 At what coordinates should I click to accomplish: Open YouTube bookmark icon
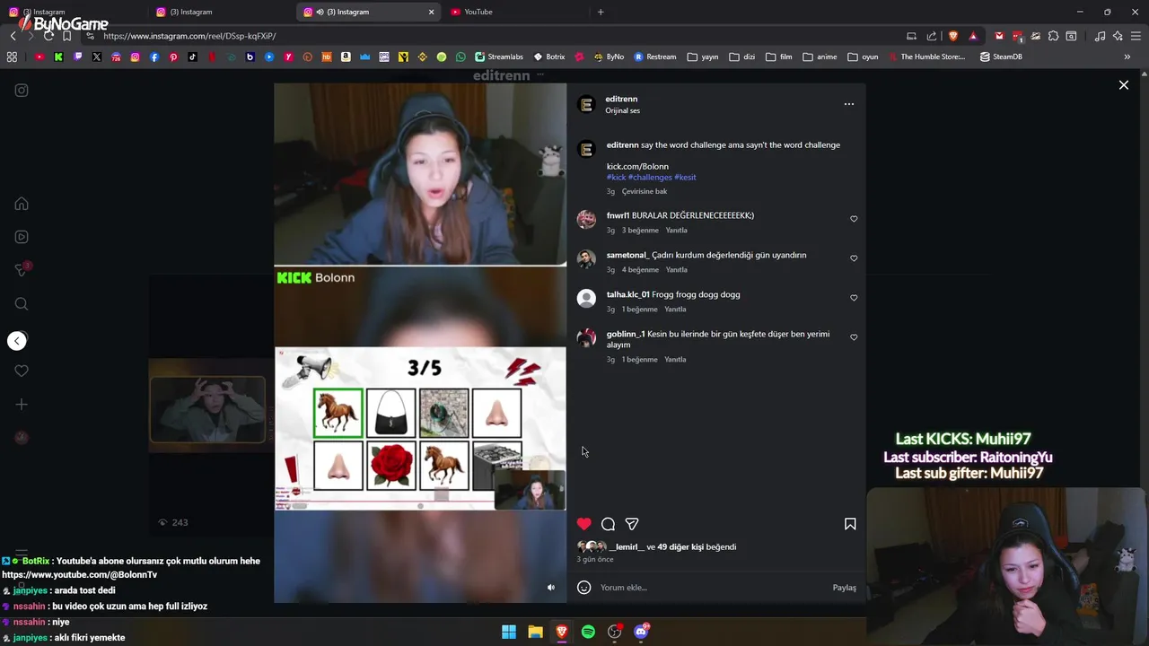coord(39,57)
